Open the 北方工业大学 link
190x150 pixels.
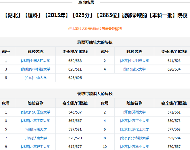tap(36, 112)
